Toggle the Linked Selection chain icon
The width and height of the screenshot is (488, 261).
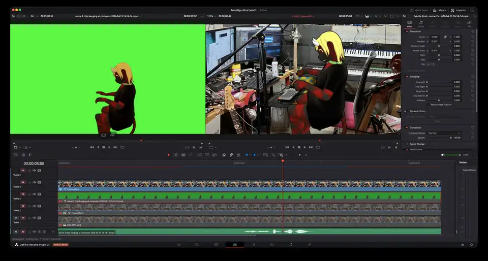(231, 155)
